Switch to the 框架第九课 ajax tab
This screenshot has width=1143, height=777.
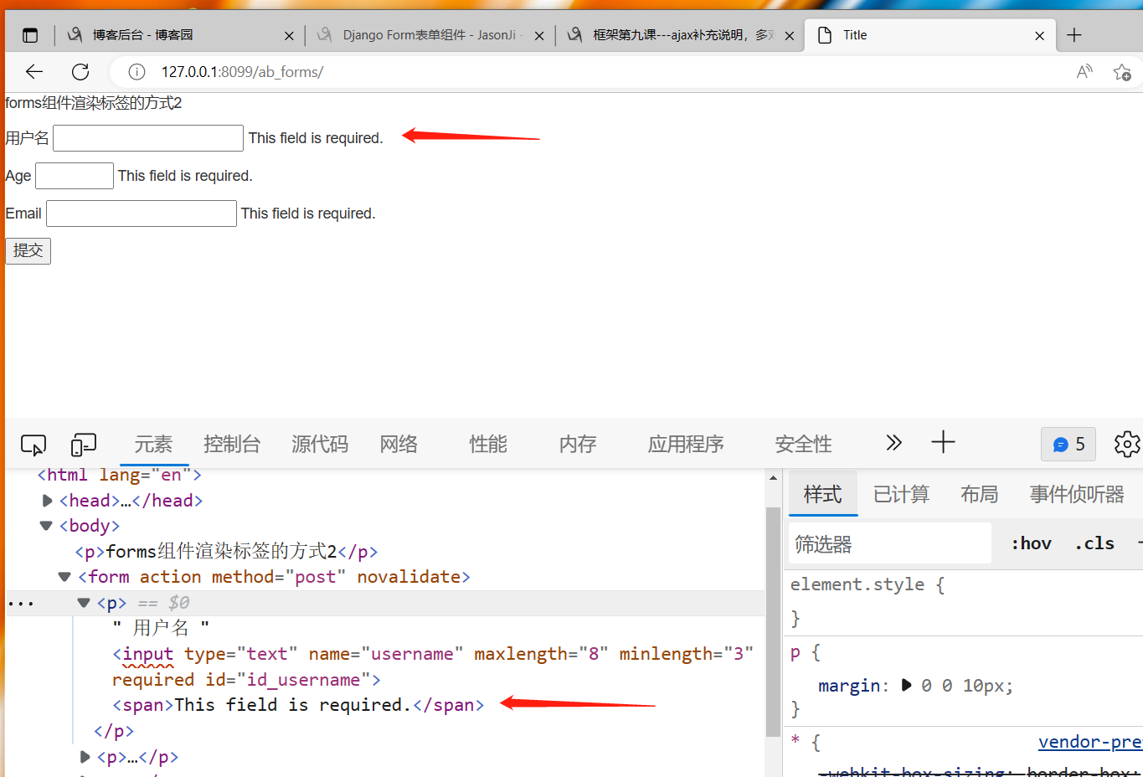point(679,35)
